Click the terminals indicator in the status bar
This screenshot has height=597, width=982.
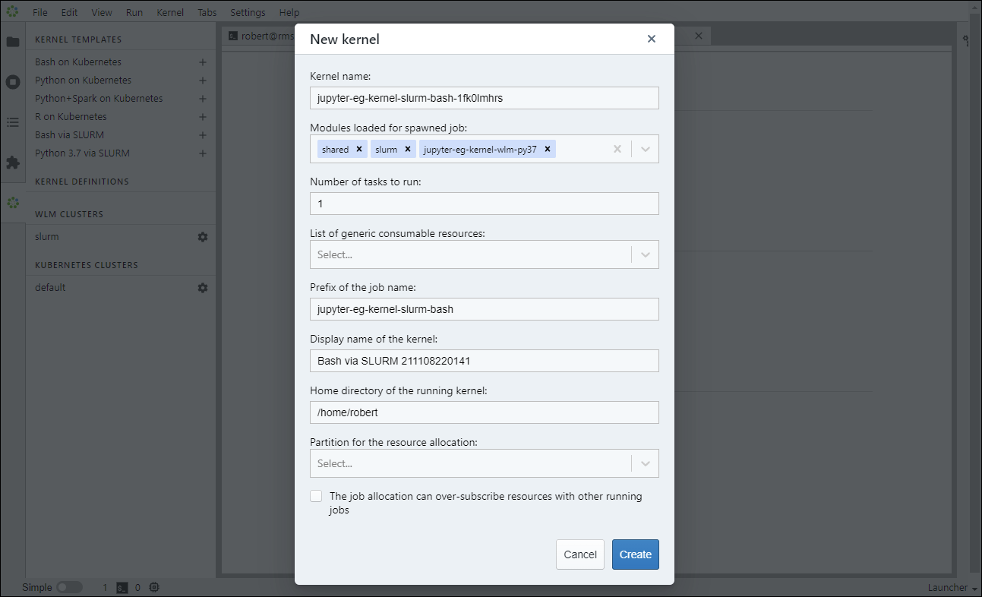pos(122,586)
